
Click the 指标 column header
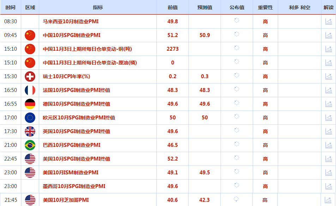[x=98, y=7]
